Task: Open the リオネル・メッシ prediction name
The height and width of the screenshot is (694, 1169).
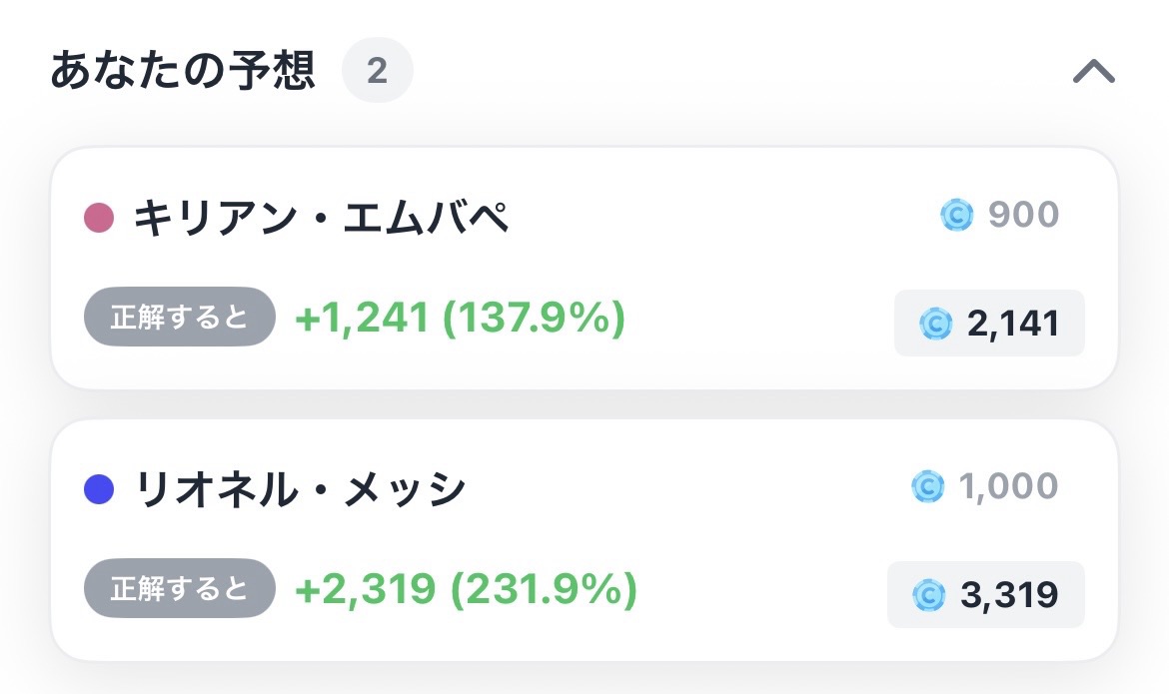Action: pyautogui.click(x=300, y=489)
